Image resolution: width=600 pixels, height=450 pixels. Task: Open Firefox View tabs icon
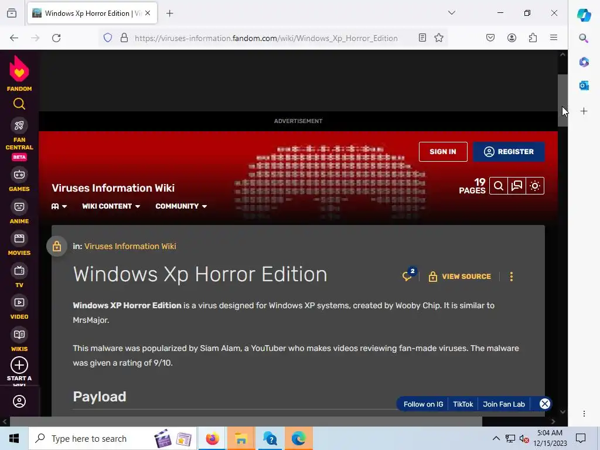pyautogui.click(x=12, y=13)
